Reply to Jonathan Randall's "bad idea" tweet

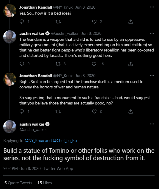[x=22, y=21]
